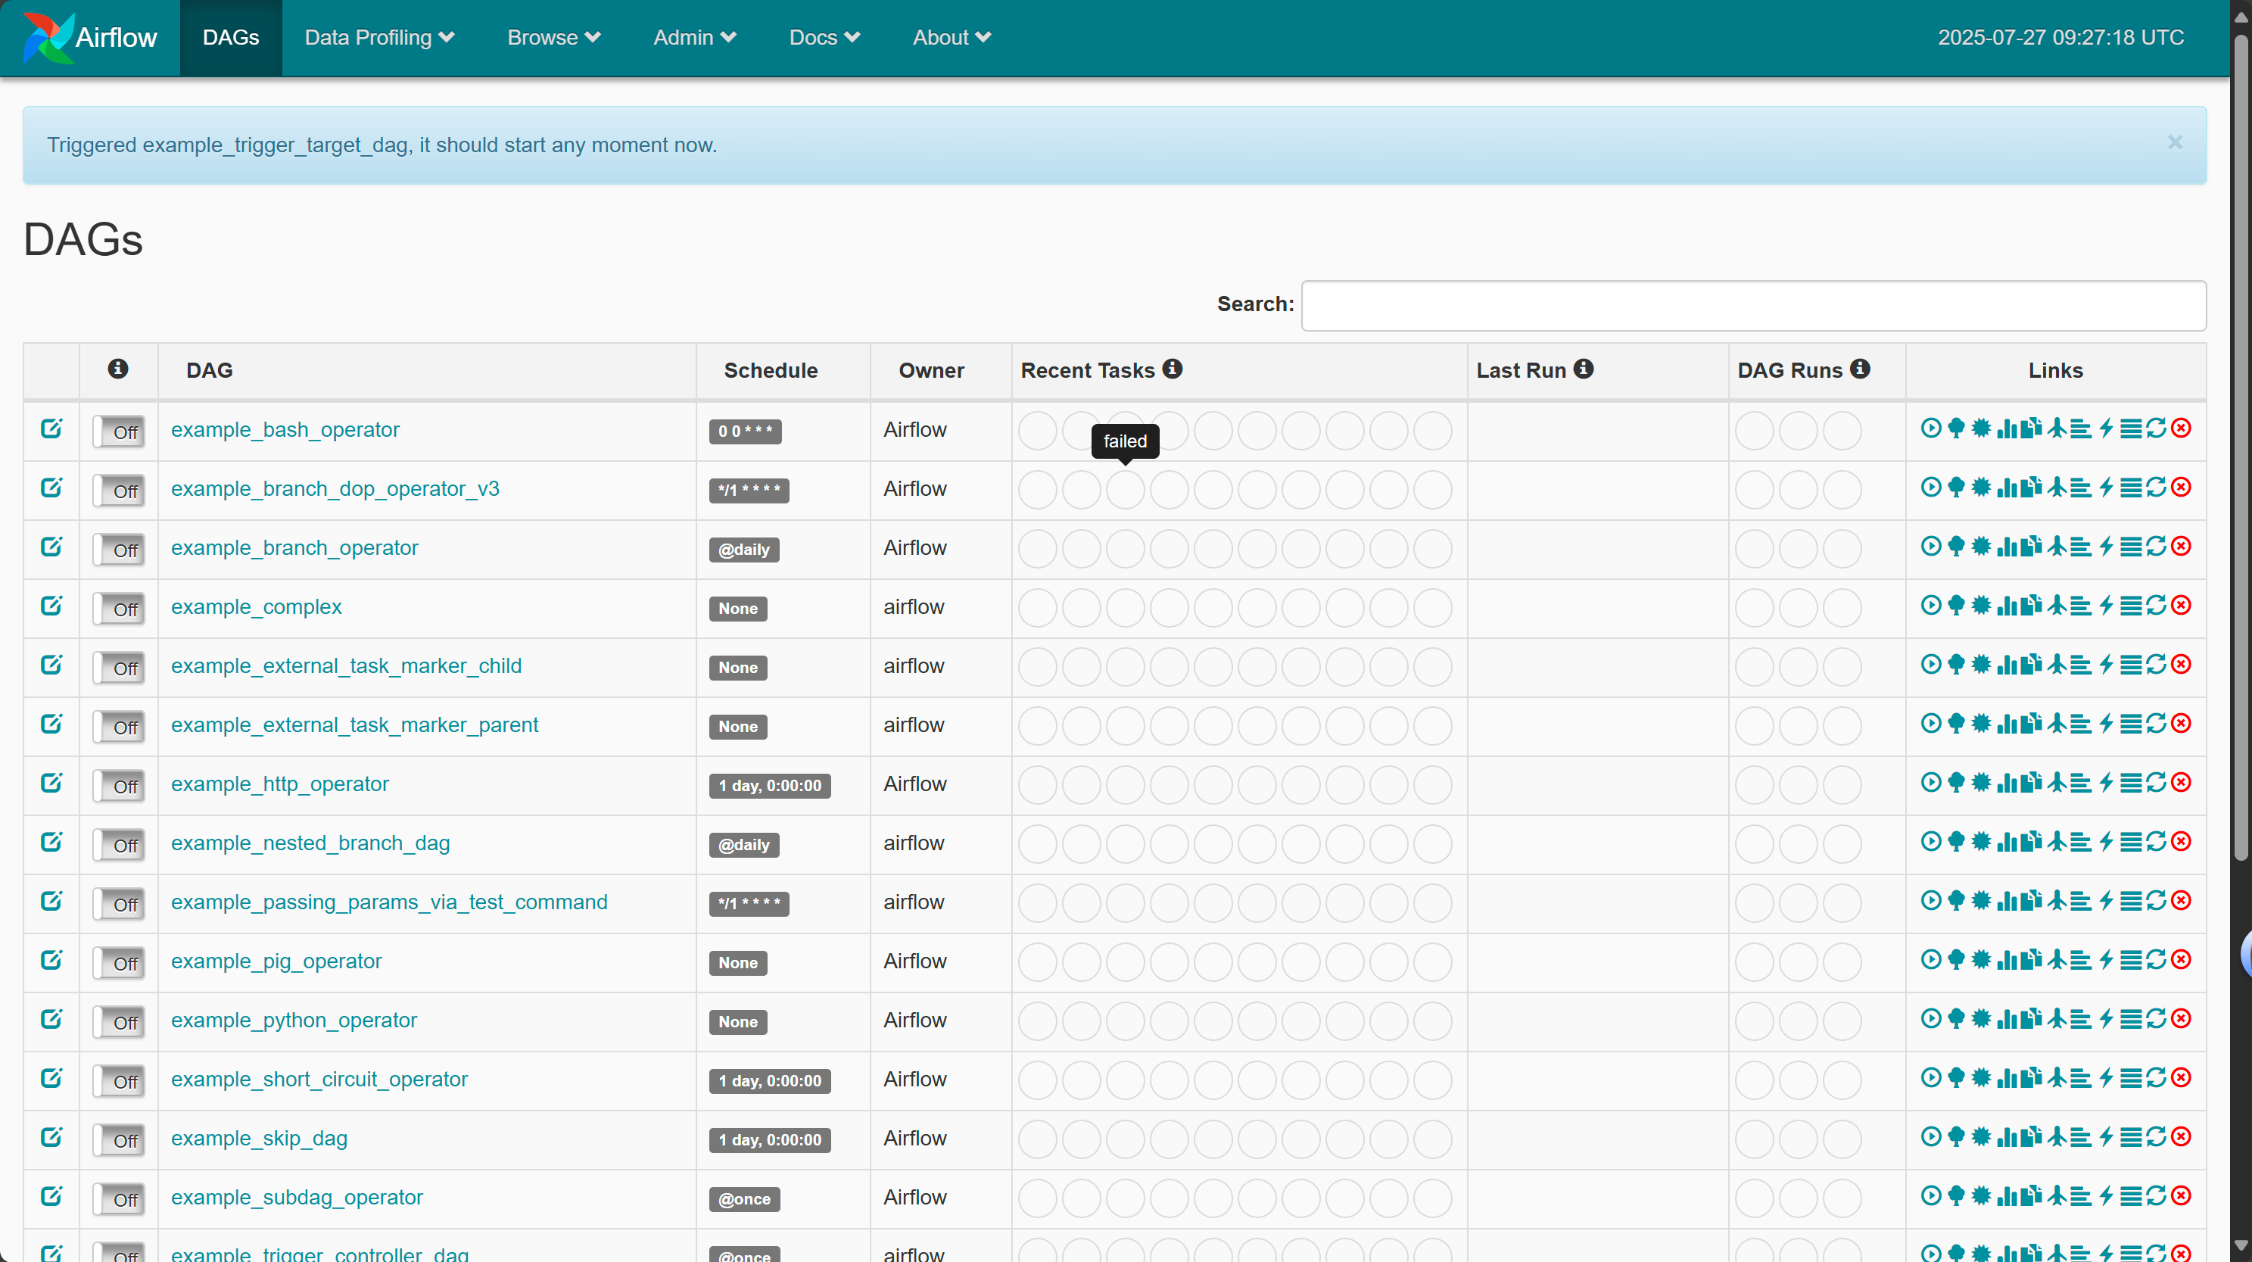Delete example_pig_operator DAG with red X icon
Screen dimensions: 2252x1262
[2181, 959]
